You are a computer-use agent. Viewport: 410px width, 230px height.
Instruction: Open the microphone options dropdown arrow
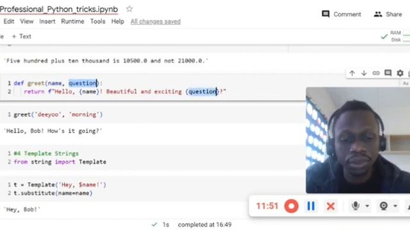tap(367, 206)
